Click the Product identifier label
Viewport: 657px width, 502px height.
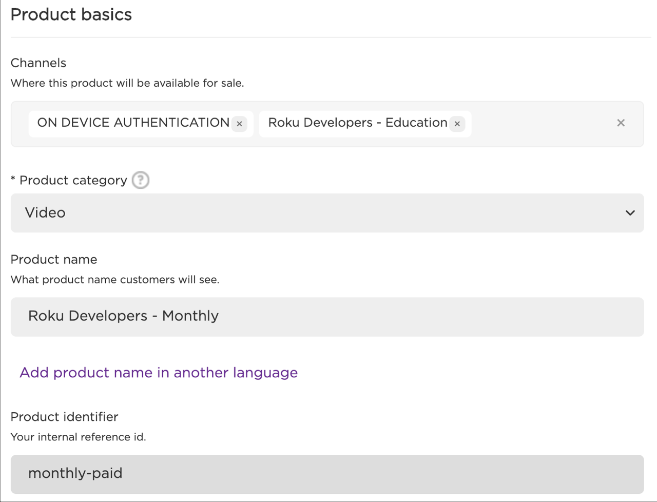[x=64, y=417]
